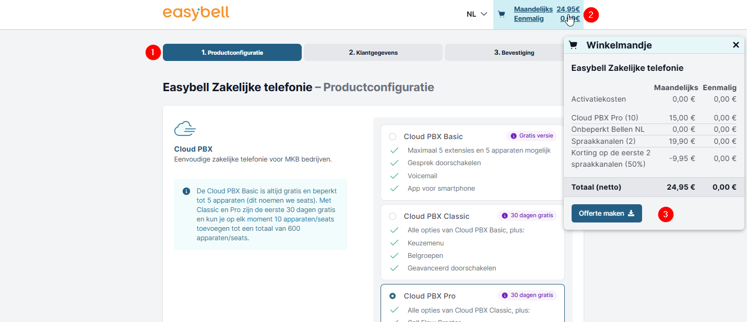This screenshot has width=747, height=322.
Task: Click the Offerte maken button
Action: (607, 213)
